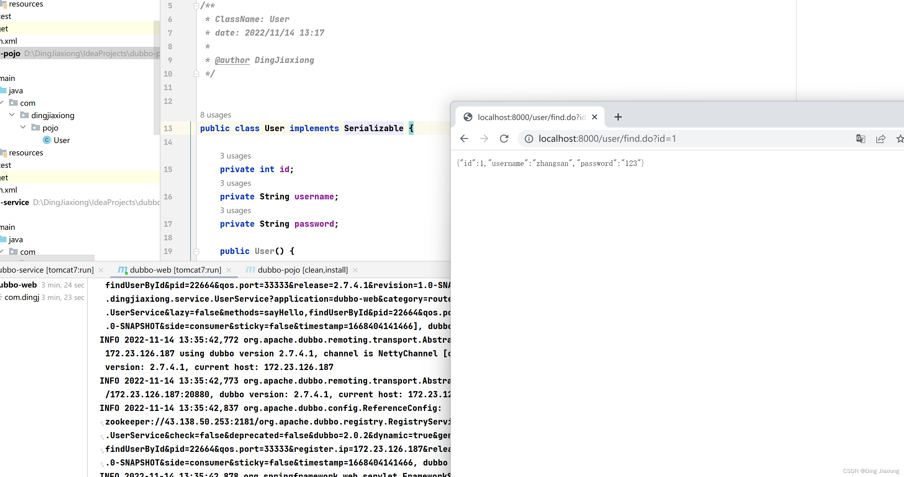Close the localhost:8000 browser tab
This screenshot has height=477, width=904.
(595, 117)
